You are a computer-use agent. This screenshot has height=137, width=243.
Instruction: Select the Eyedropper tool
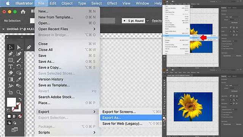click(x=19, y=80)
